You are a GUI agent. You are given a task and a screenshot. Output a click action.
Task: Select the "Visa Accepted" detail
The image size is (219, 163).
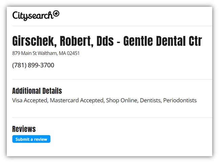click(x=29, y=100)
